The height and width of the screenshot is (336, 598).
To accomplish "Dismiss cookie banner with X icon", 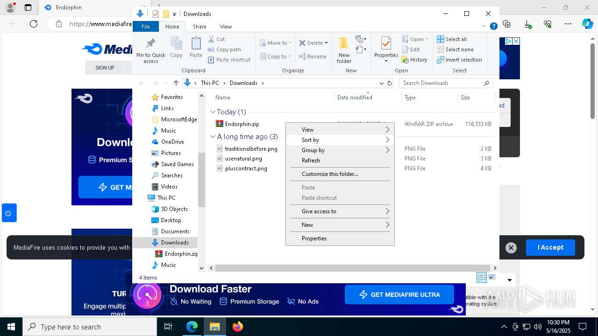I will coord(511,248).
